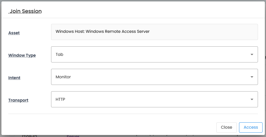Click the Asset field label

(x=14, y=33)
